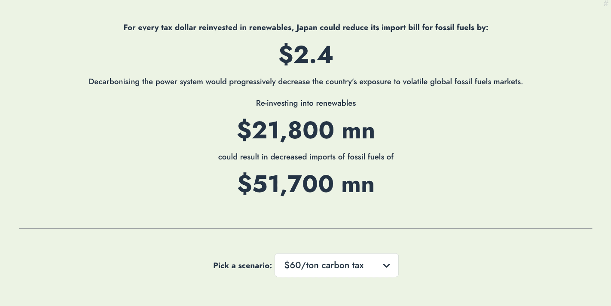Click the horizontal divider line
This screenshot has width=611, height=306.
(x=305, y=228)
